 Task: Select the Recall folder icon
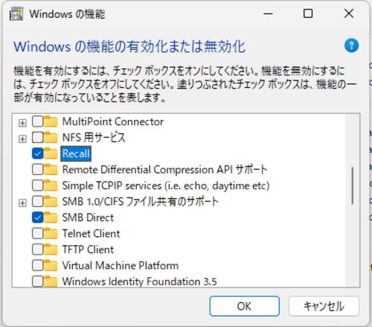pyautogui.click(x=51, y=153)
